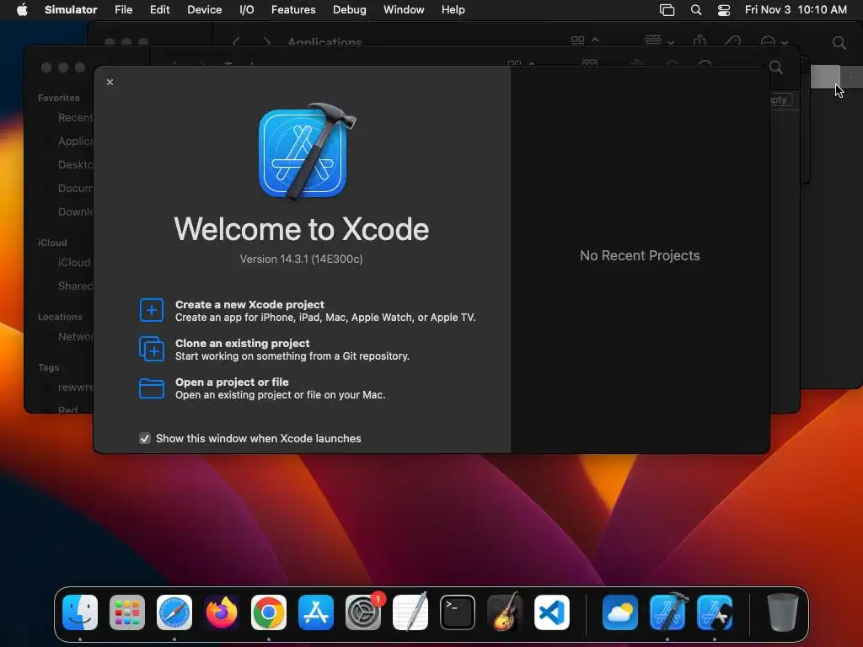This screenshot has height=647, width=863.
Task: Open action ellipsis dropdown in Applications Finder window
Action: pyautogui.click(x=774, y=42)
